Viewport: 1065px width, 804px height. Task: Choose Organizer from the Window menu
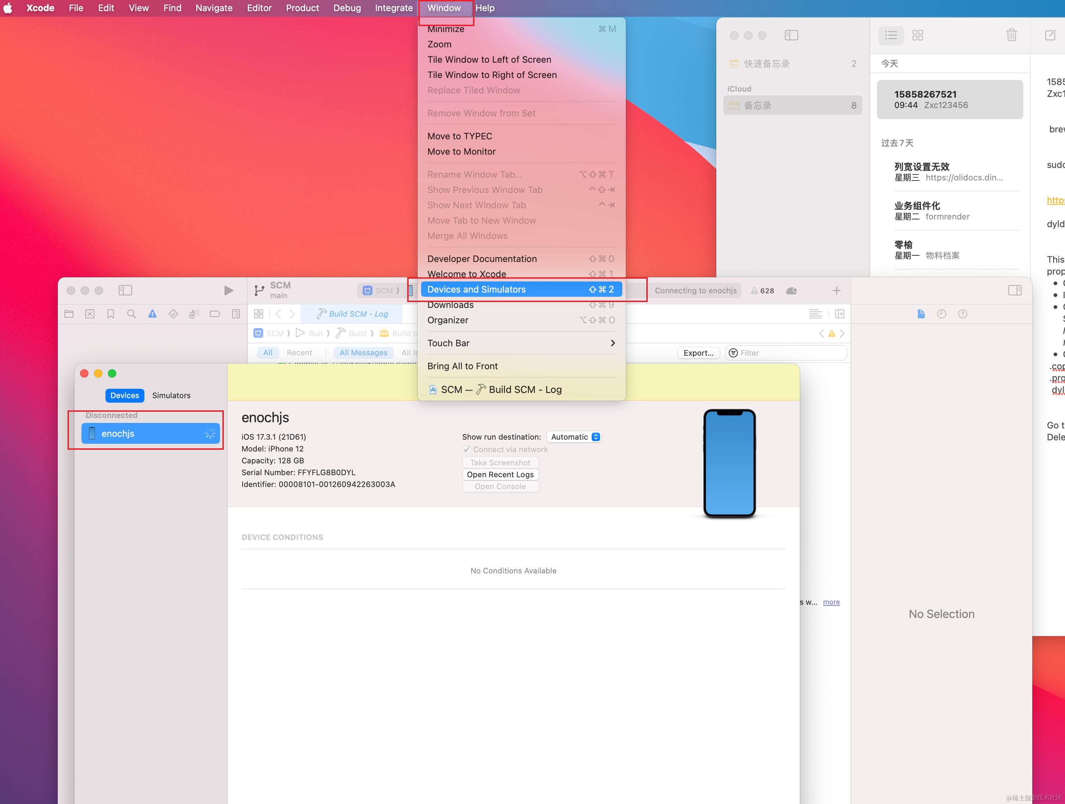click(x=448, y=320)
